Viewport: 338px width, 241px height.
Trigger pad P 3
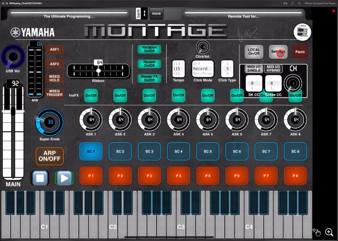pyautogui.click(x=149, y=176)
